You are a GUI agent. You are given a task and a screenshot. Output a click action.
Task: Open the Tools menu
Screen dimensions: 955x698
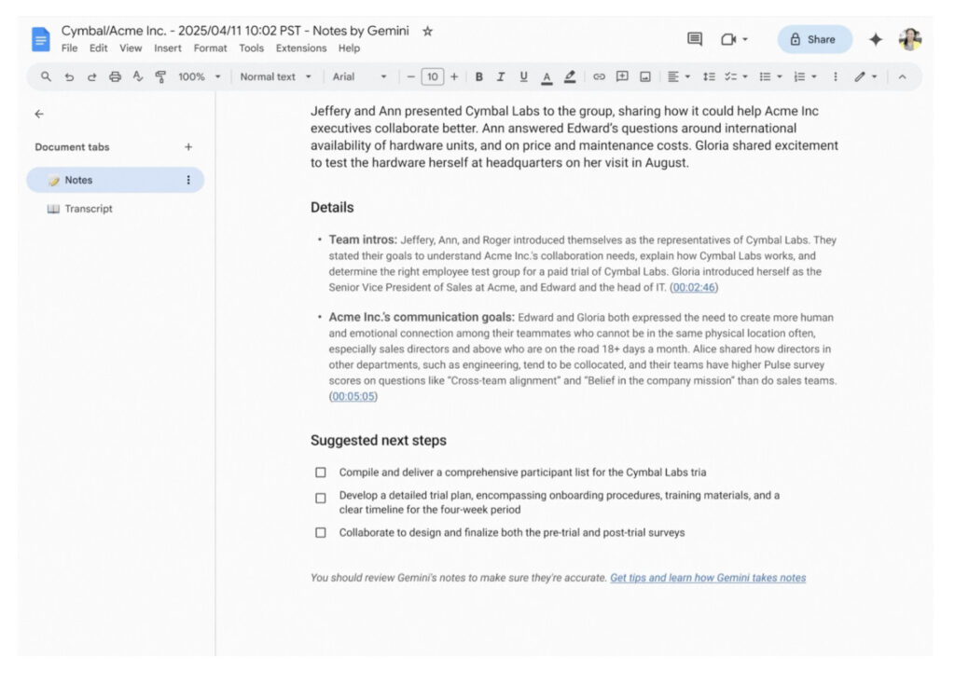pos(252,48)
